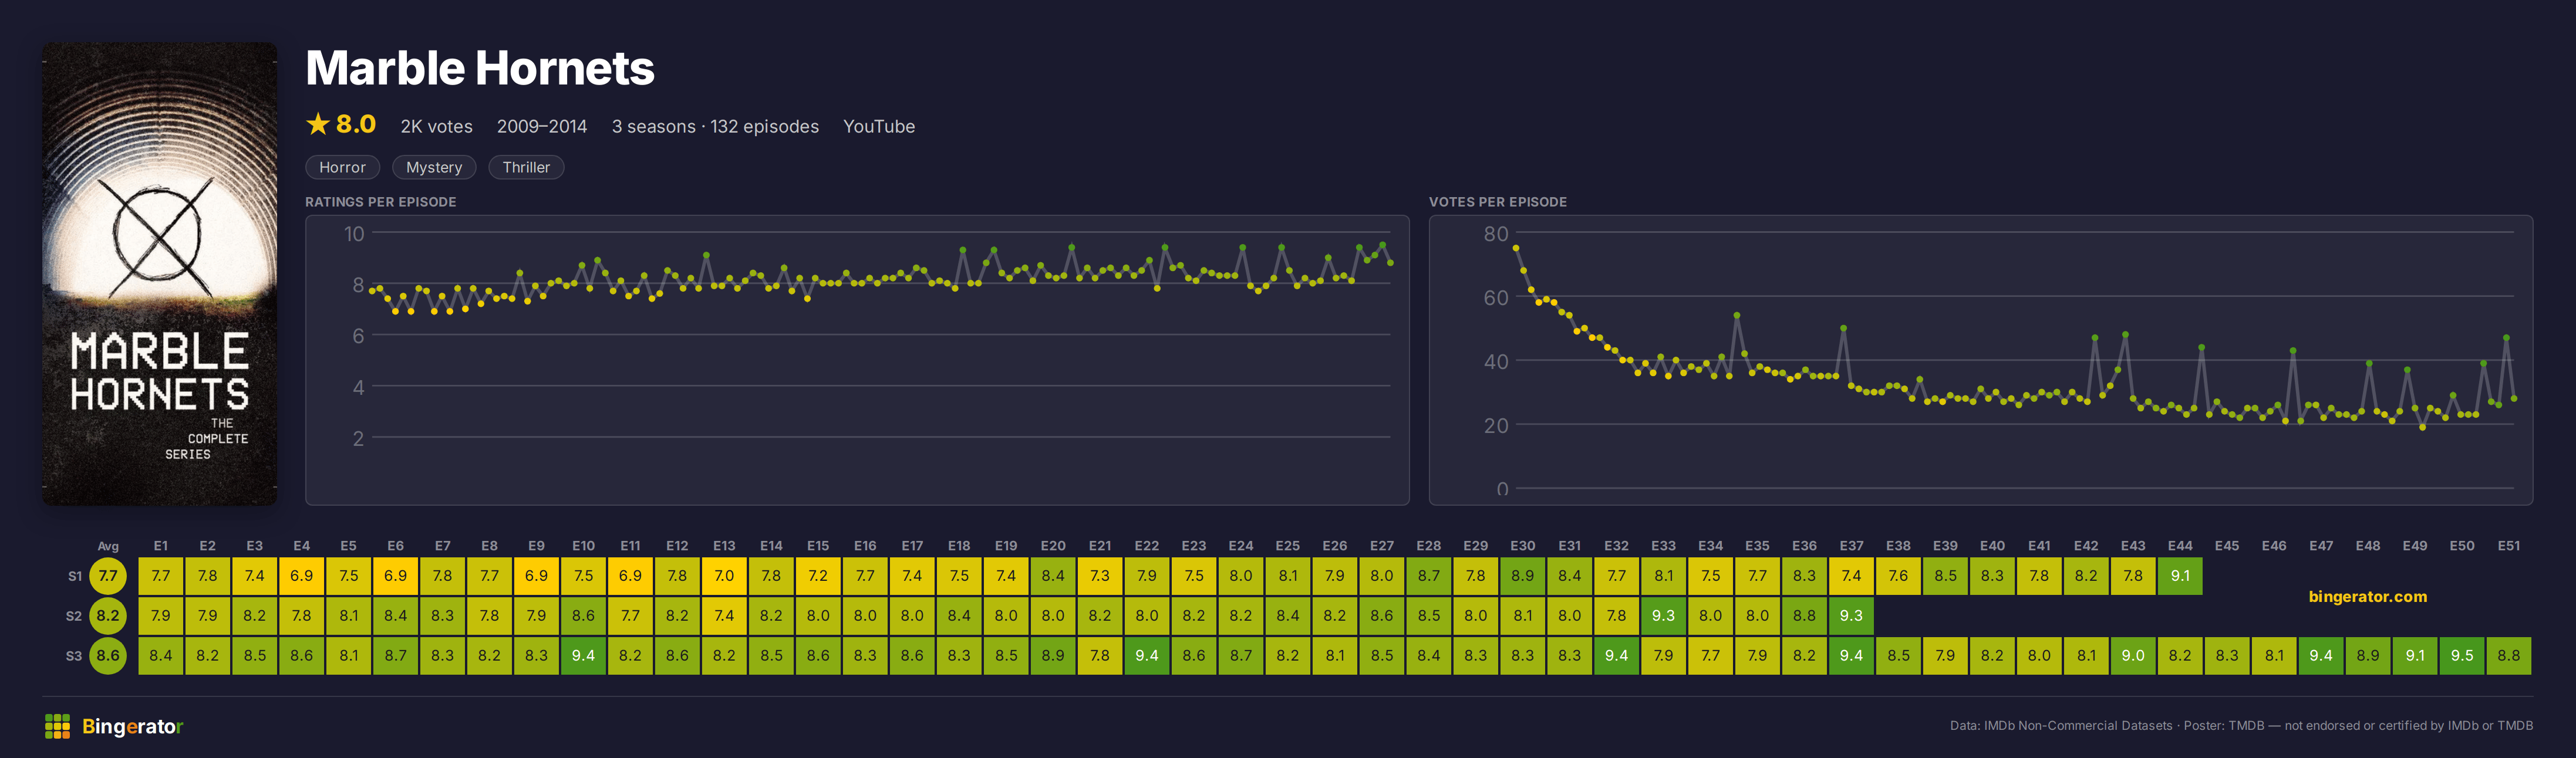Select S1 E4 cell rated 6.9
Screen dimensions: 2576x758
(x=301, y=576)
